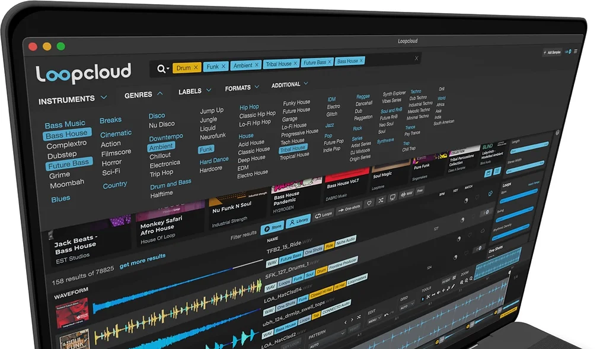
Task: Expand the Labels filter
Action: coord(195,91)
